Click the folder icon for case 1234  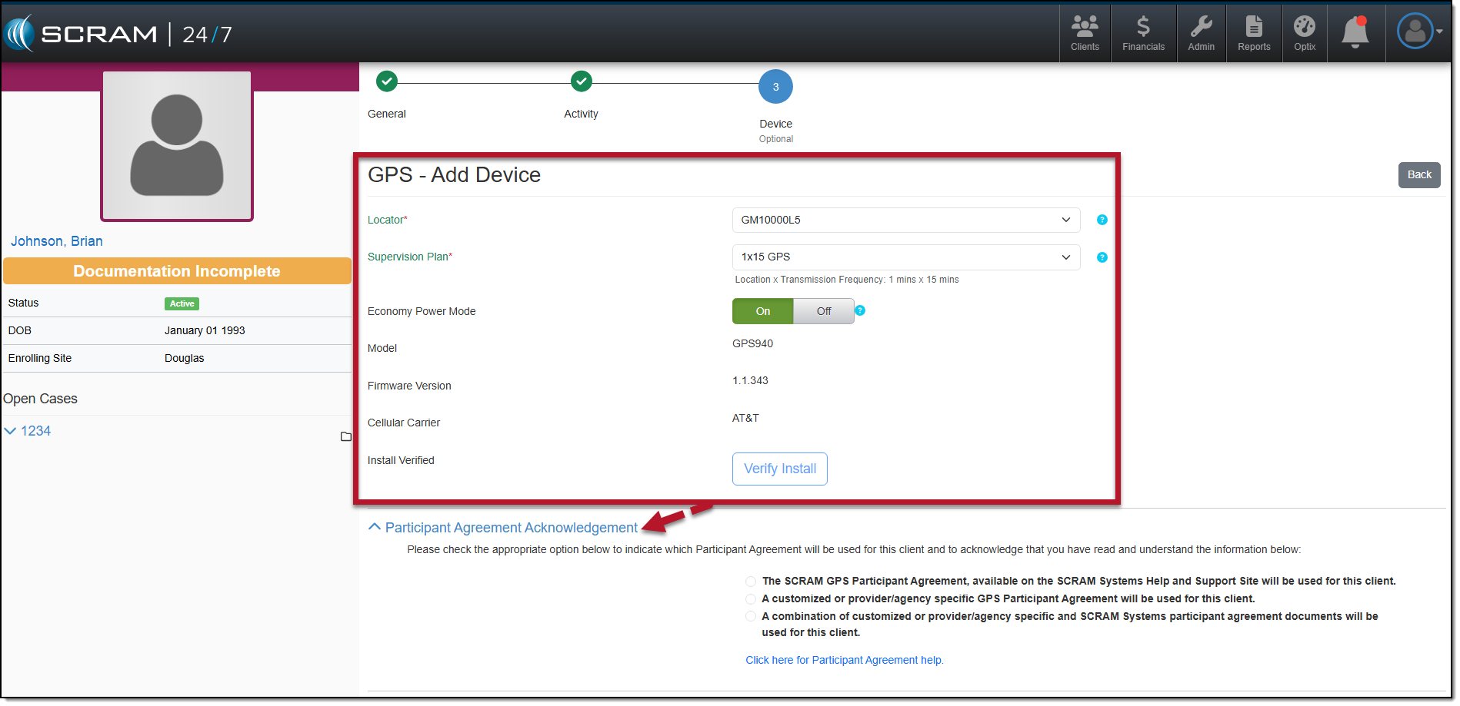[346, 436]
